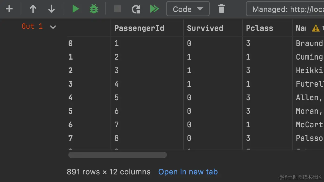Viewport: 324px width, 182px height.
Task: Click the yellow warning triangle icon
Action: pos(316,28)
